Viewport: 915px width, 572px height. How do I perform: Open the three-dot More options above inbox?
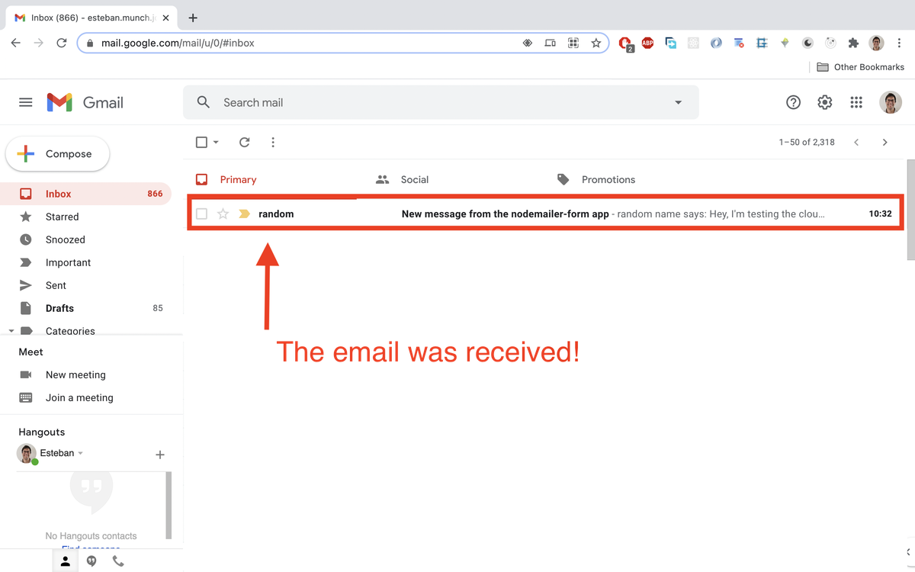point(273,142)
